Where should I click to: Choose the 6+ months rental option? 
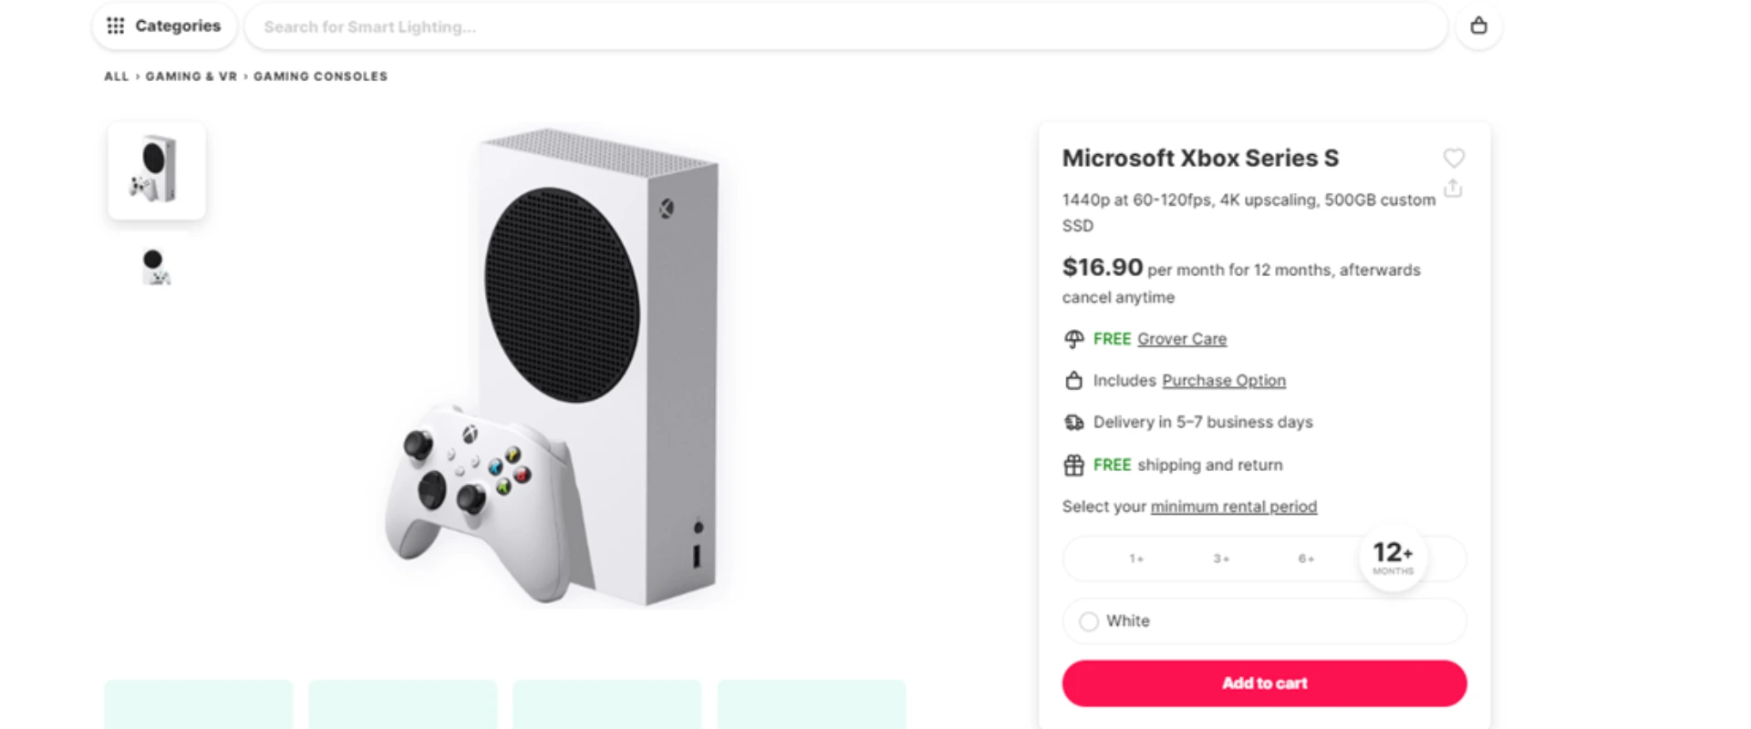click(1306, 559)
